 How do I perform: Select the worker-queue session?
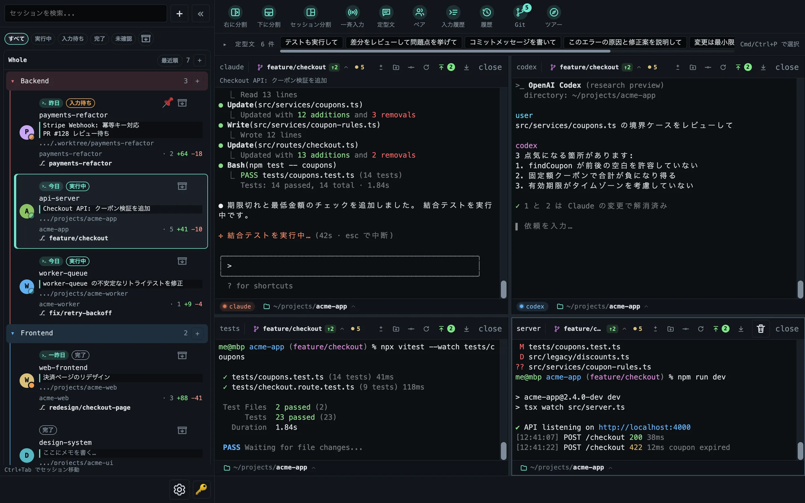tap(111, 287)
